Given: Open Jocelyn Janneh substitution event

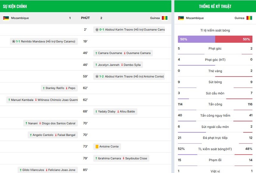Looking at the screenshot, I should 118,65.
